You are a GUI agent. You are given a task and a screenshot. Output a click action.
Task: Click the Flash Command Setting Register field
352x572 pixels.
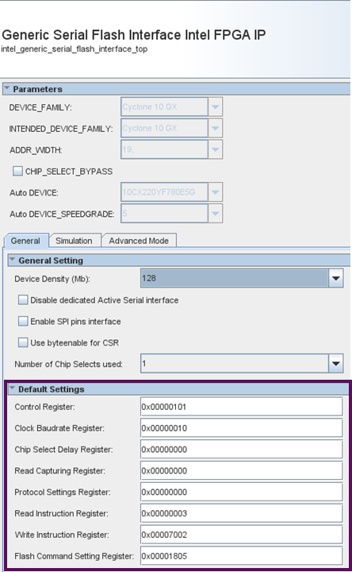241,556
